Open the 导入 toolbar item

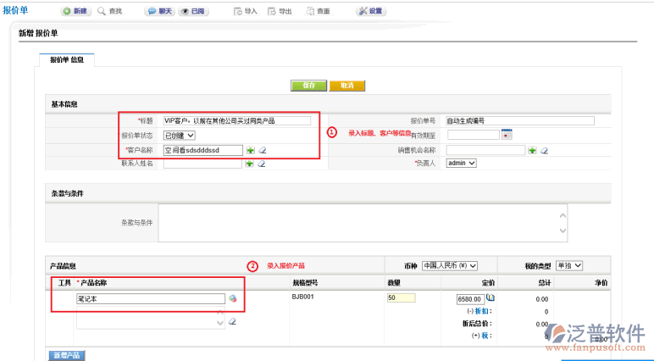point(245,12)
